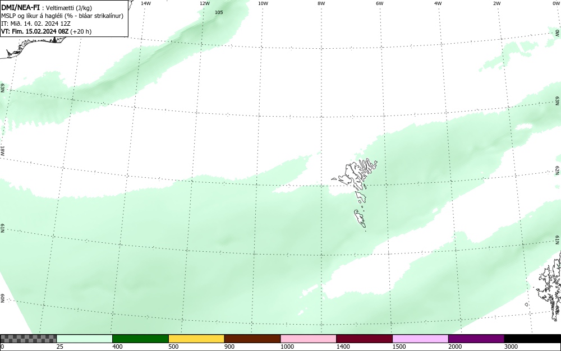Click the 105 pressure label
This screenshot has width=561, height=351.
coord(219,12)
